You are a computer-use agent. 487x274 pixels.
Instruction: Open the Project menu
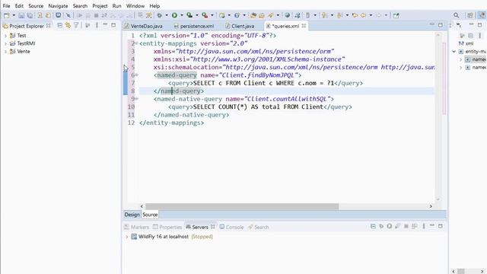pyautogui.click(x=100, y=6)
